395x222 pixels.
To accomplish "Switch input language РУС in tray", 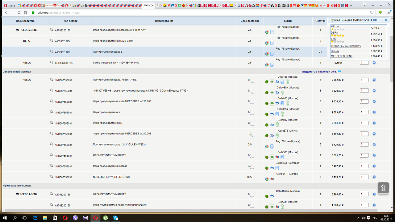I will [x=375, y=218].
